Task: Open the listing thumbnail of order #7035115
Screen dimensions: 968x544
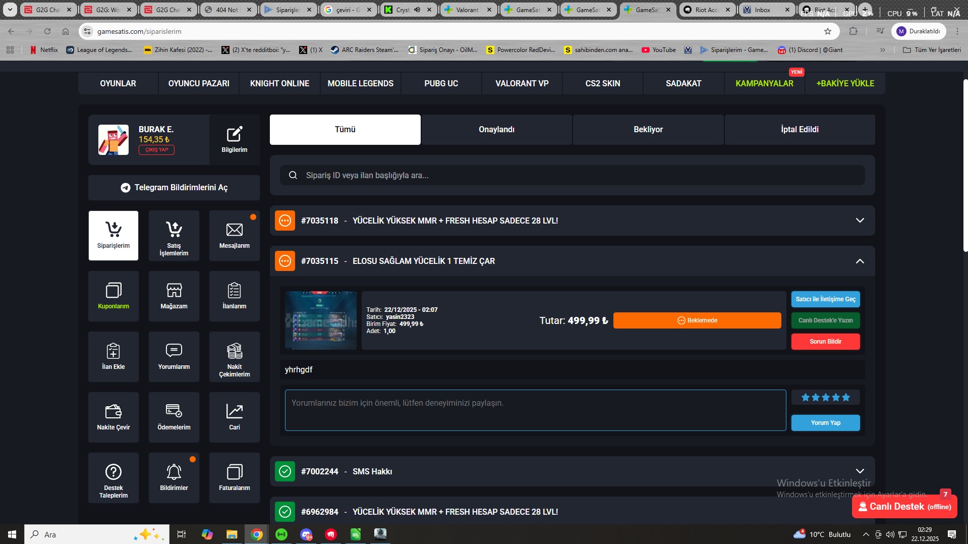Action: coord(321,320)
